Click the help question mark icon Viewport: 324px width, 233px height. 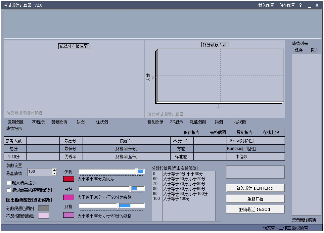pyautogui.click(x=301, y=5)
